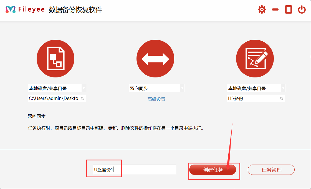Expand the target 本地磁盘/共享目录 dropdown

click(283, 89)
